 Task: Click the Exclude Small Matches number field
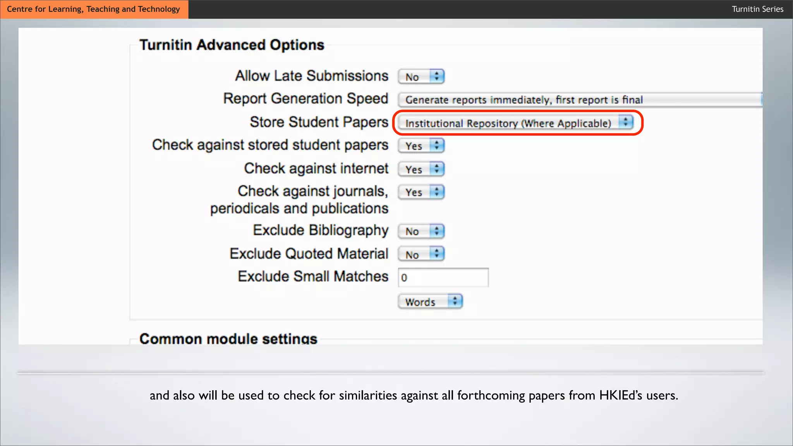coord(443,278)
